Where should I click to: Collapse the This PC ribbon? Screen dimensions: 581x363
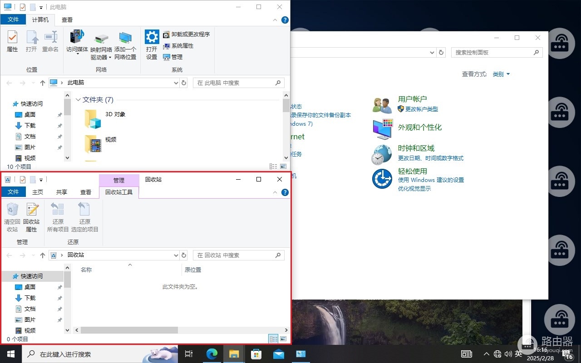click(275, 20)
